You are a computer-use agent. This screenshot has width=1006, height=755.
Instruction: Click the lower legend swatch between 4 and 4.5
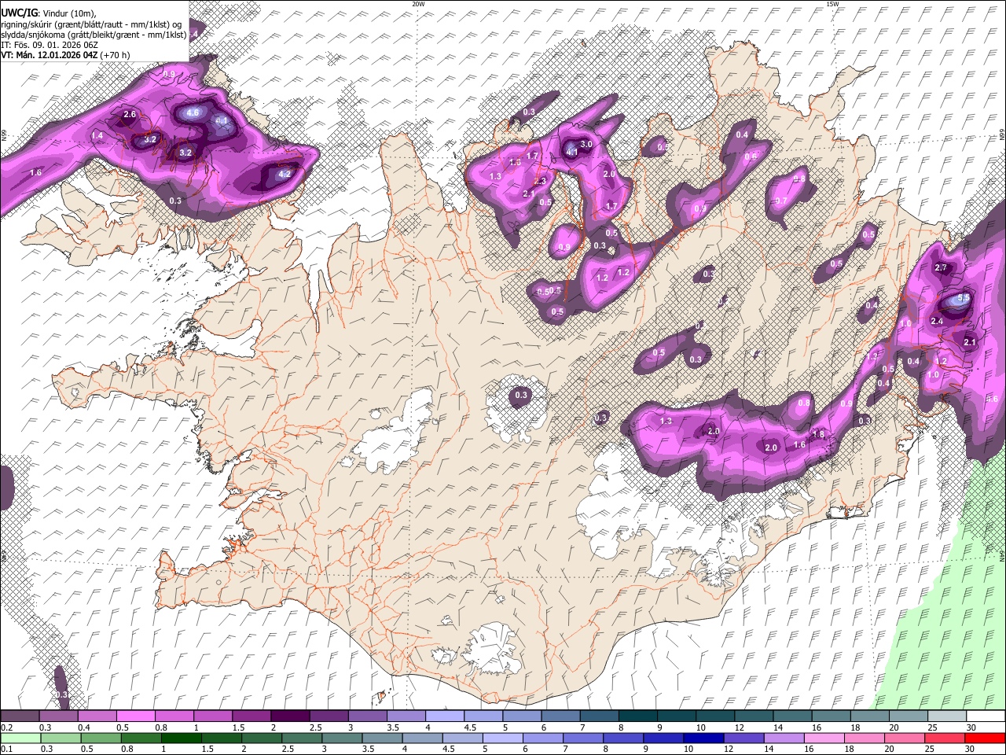tap(422, 738)
